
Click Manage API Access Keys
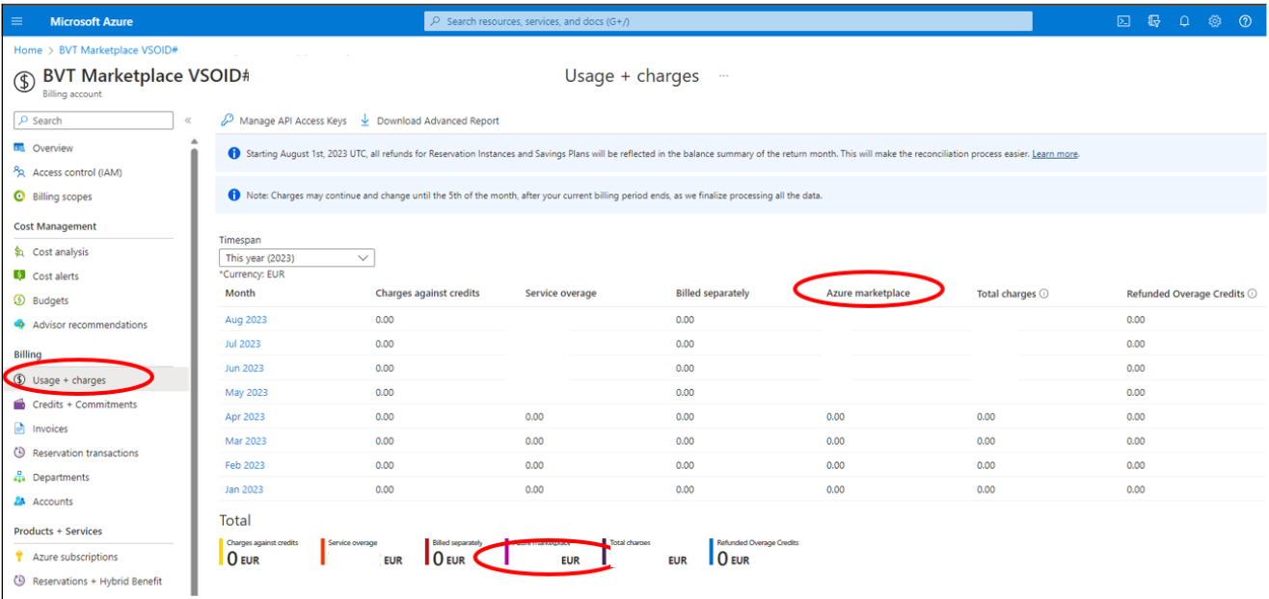(x=293, y=120)
